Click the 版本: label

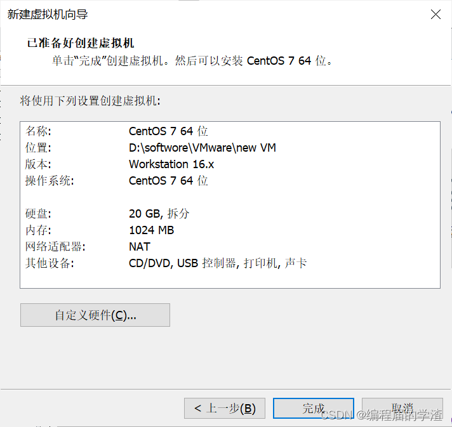[x=38, y=164]
